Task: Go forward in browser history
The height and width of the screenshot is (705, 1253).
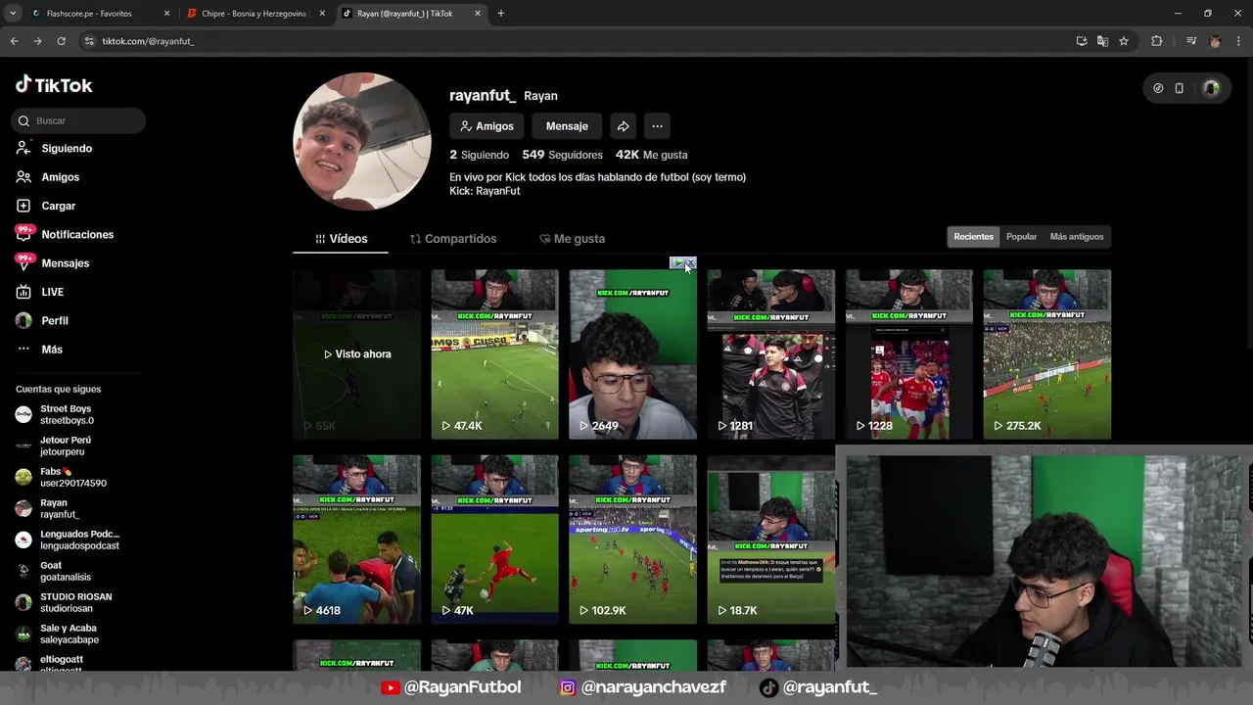Action: 37,41
